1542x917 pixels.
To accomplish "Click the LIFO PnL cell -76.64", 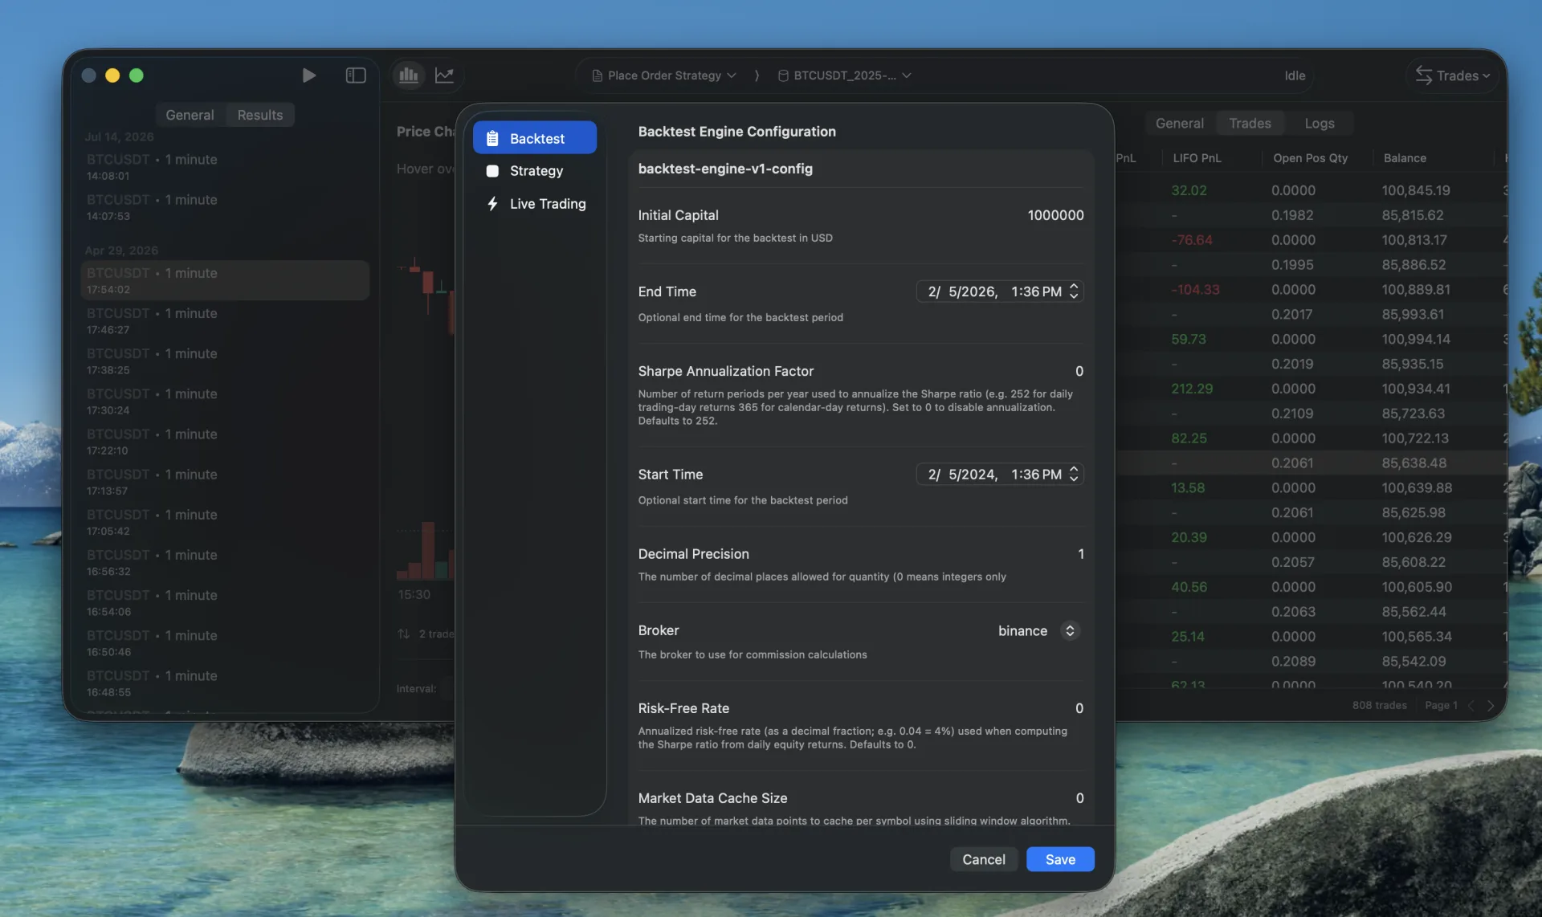I will pos(1192,240).
